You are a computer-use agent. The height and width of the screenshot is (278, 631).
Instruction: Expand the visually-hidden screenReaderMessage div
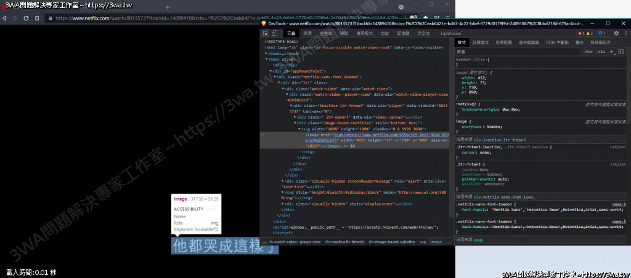282,181
